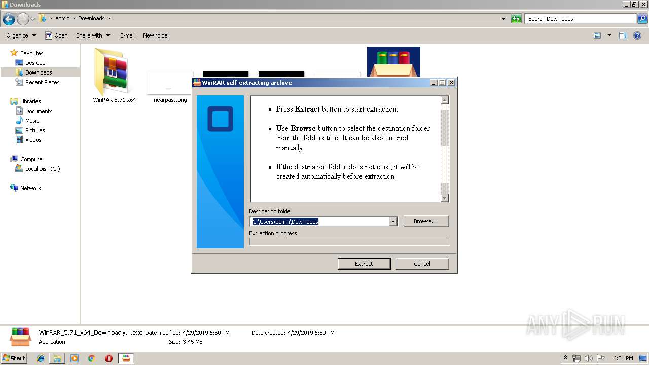Launch Opera from the taskbar
The image size is (649, 365).
click(109, 358)
